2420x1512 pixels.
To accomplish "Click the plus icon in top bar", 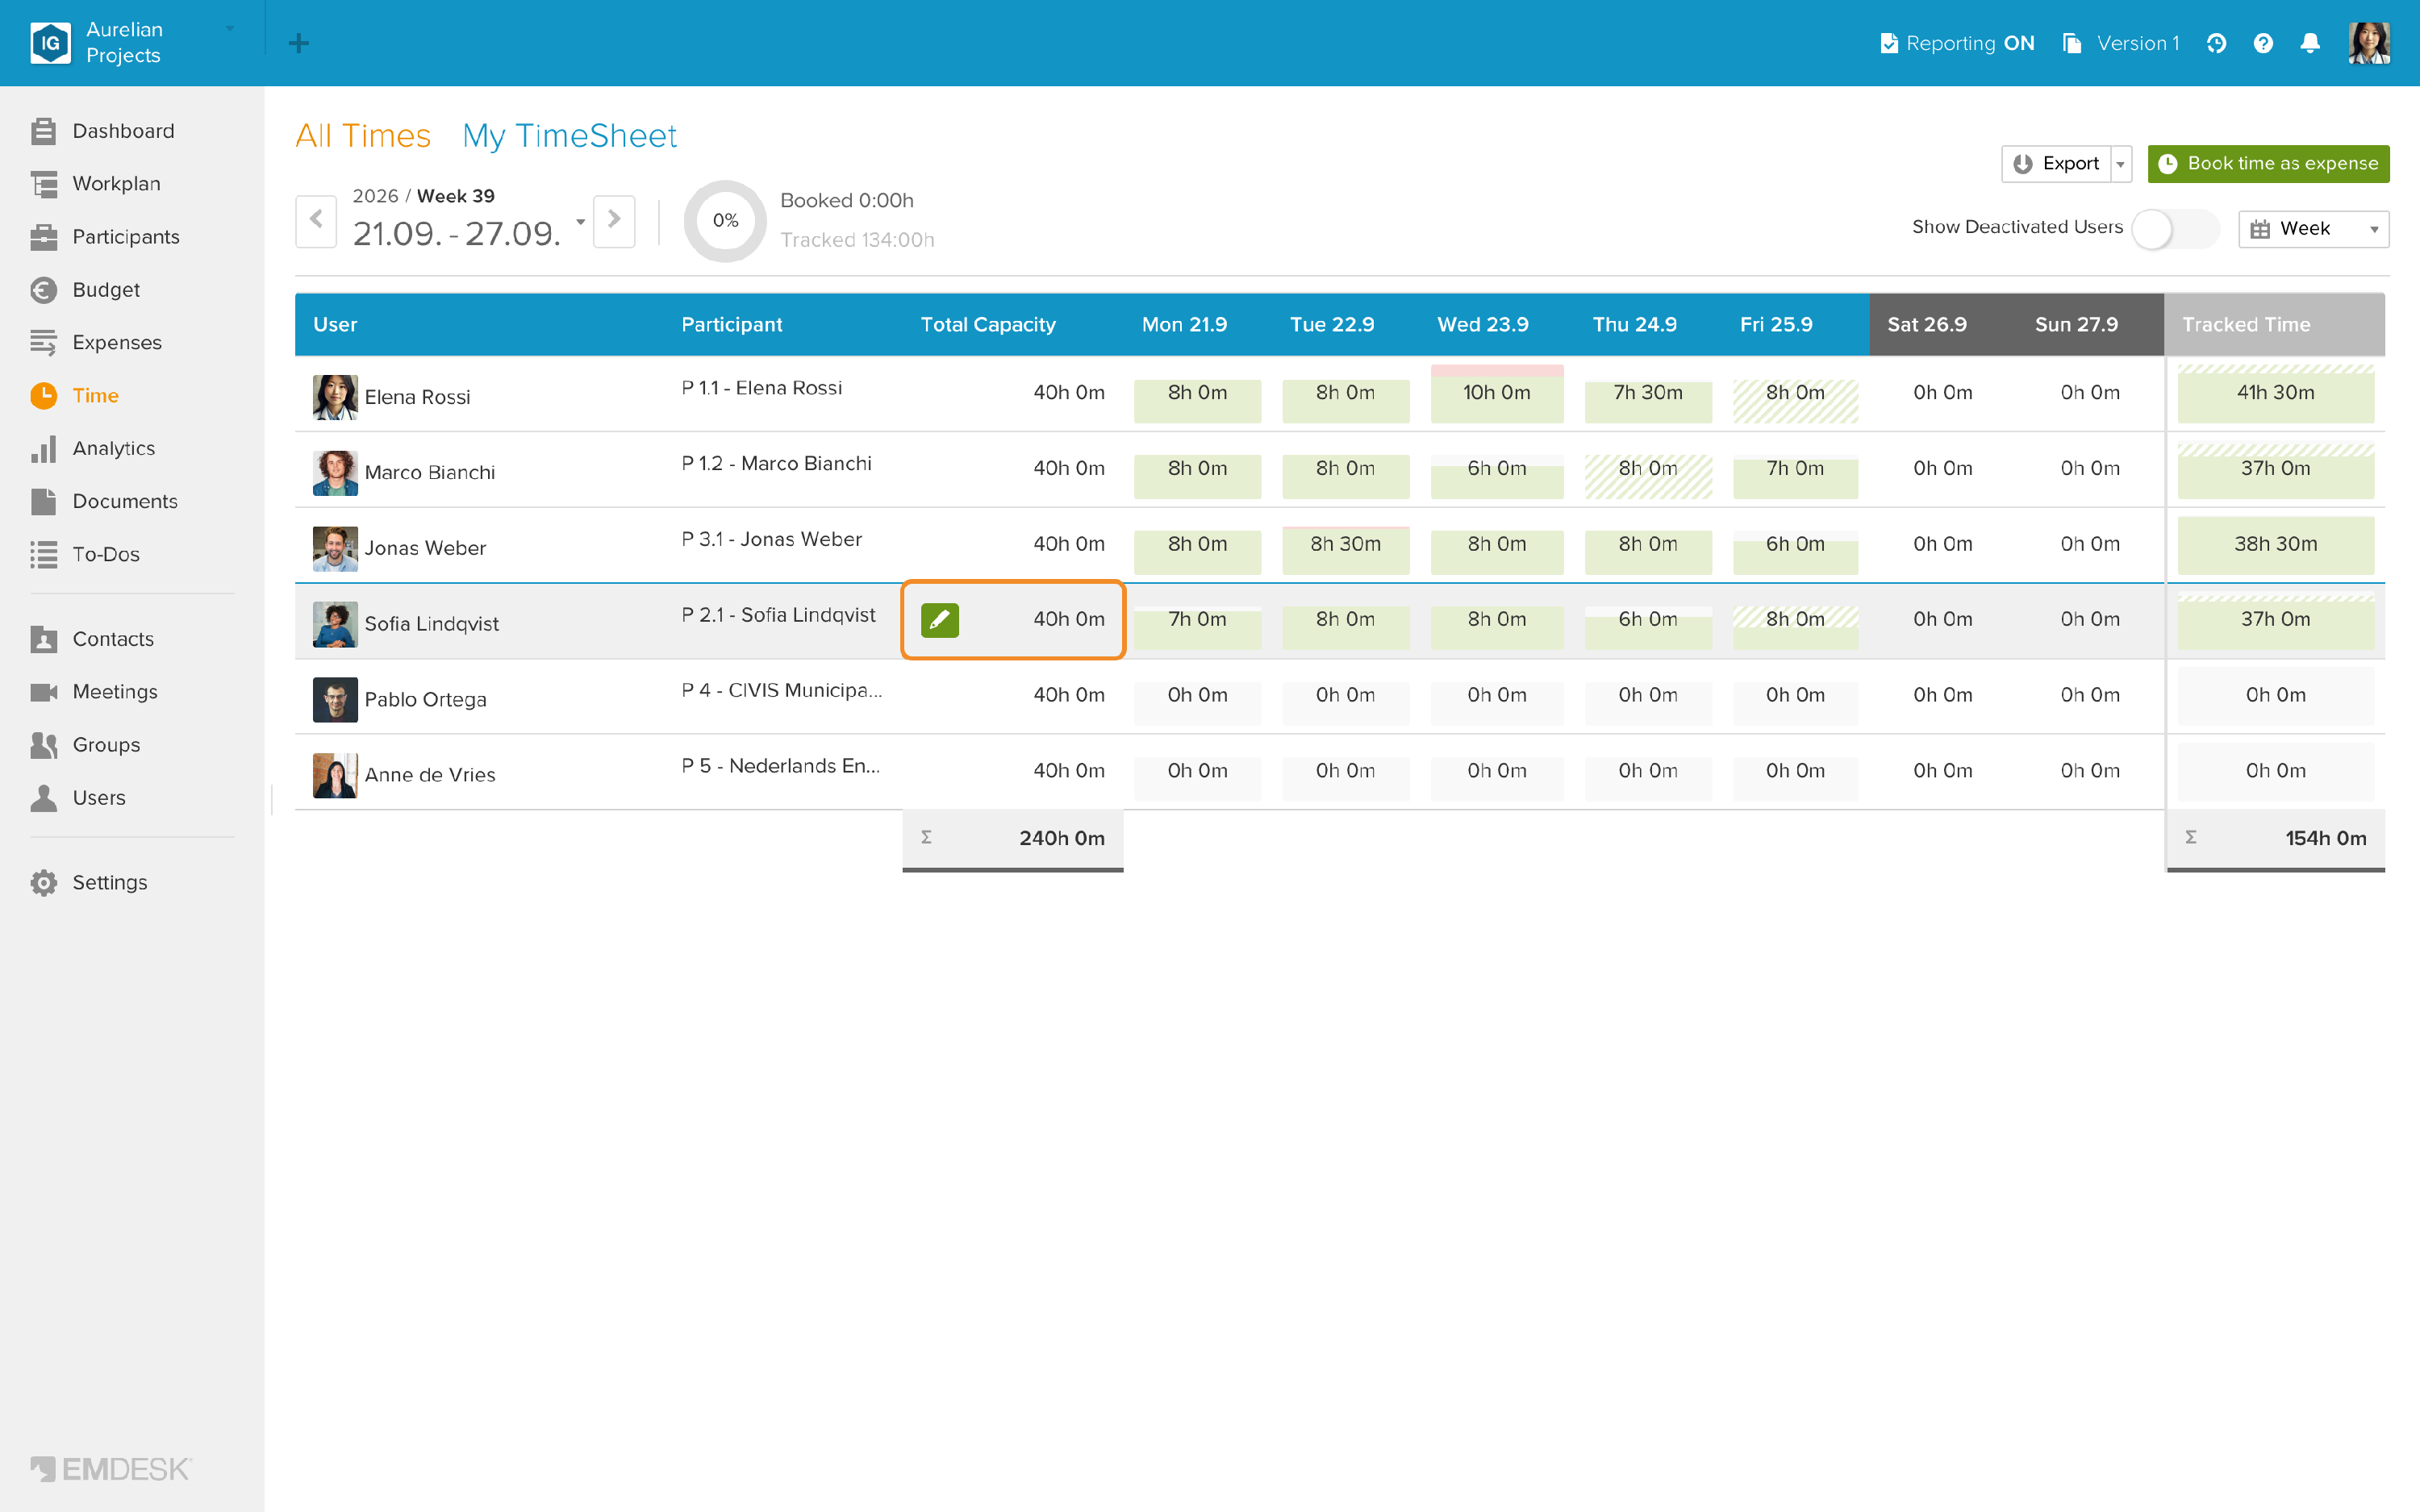I will (298, 43).
